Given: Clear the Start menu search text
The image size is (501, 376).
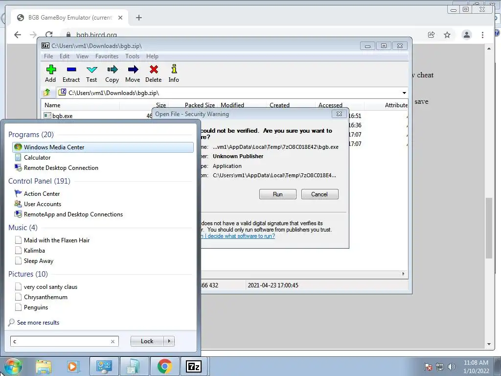Looking at the screenshot, I should pyautogui.click(x=113, y=341).
